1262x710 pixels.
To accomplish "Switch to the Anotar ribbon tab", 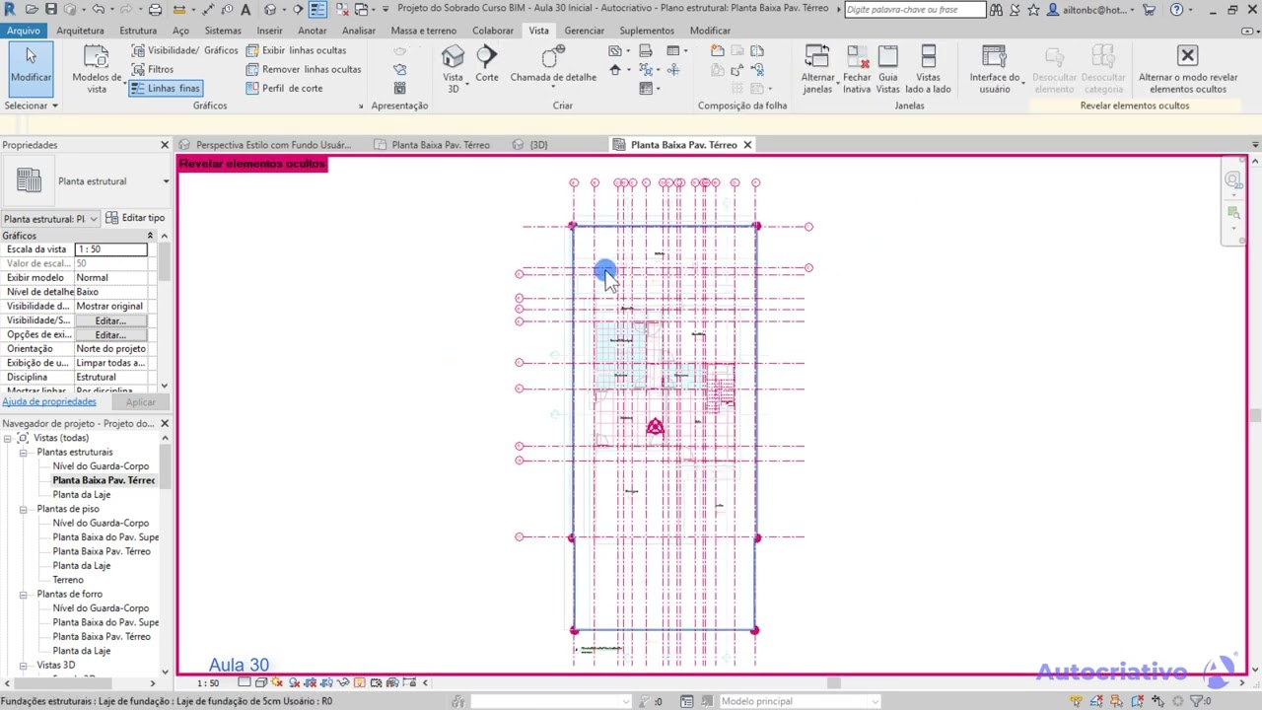I will coord(313,31).
